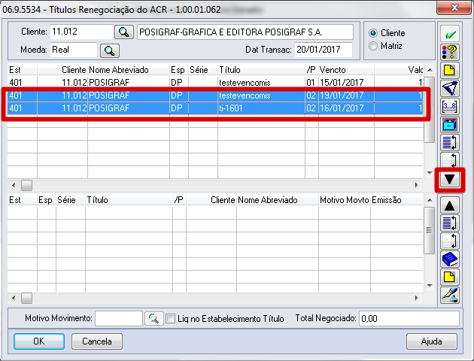Click the question mark with colored dots icon

pos(450,52)
